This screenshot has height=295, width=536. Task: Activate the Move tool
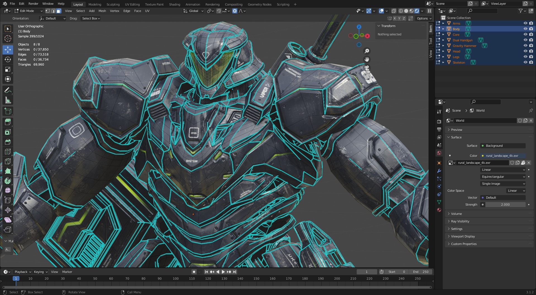pyautogui.click(x=8, y=50)
